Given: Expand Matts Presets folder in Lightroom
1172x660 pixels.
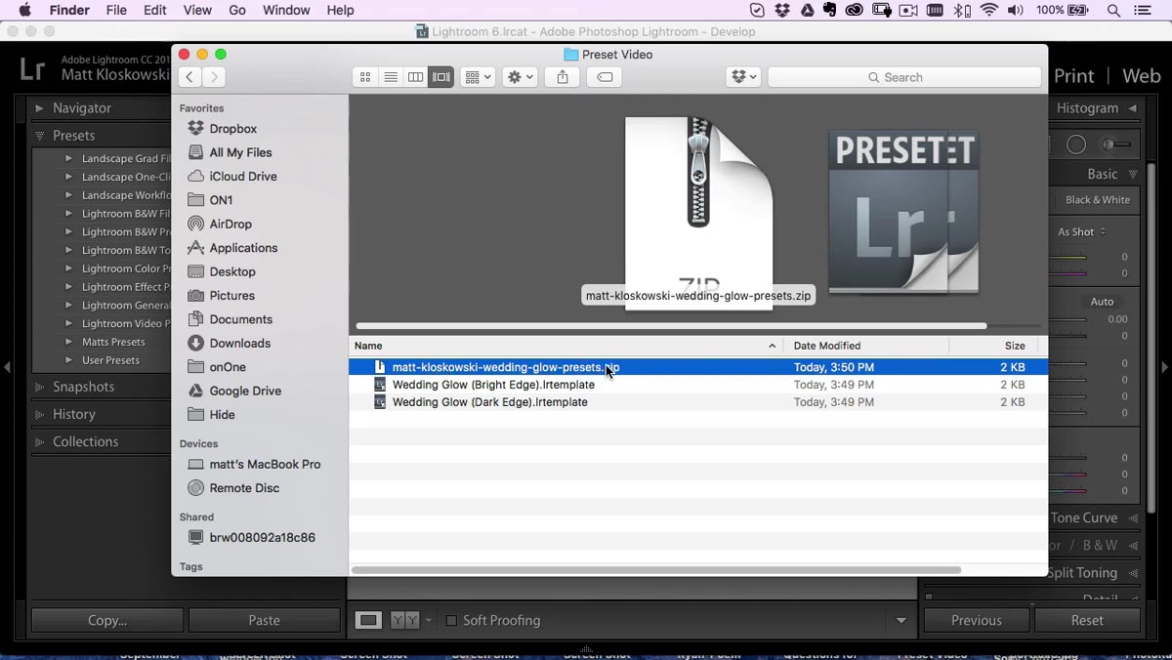Looking at the screenshot, I should coord(68,342).
